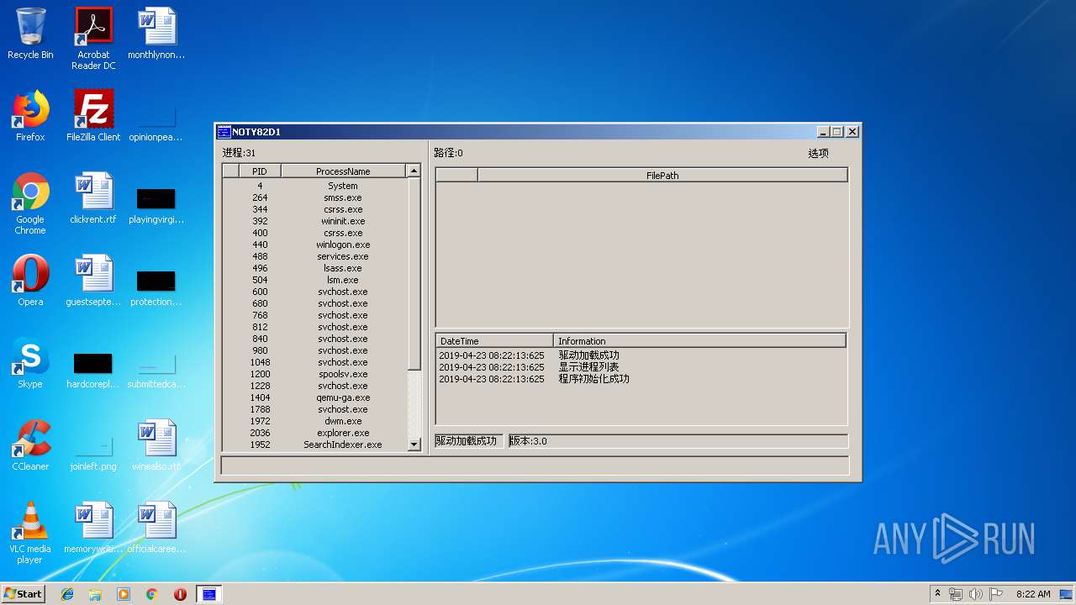Select the wininit.exe process row
This screenshot has height=605, width=1076.
coord(314,221)
